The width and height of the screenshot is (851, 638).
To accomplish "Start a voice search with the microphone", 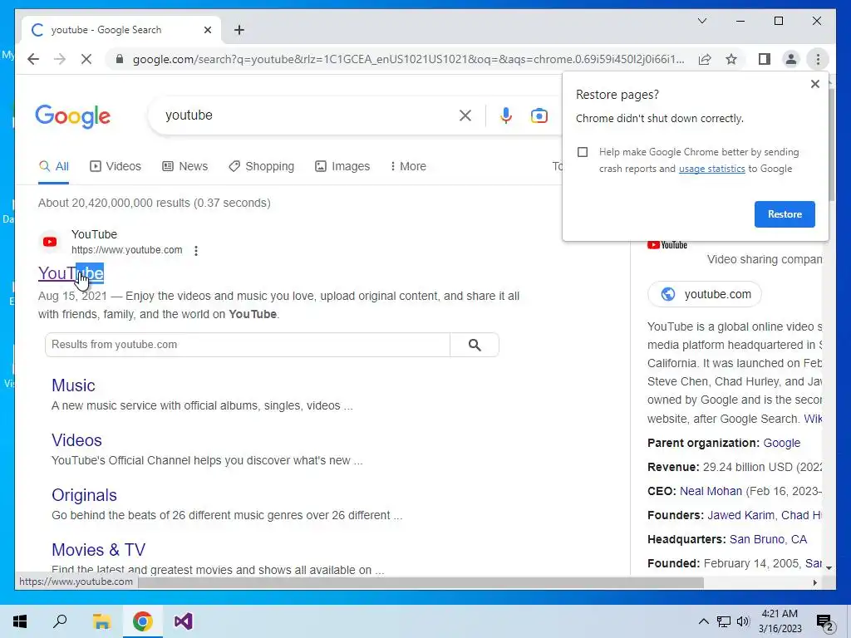I will (505, 115).
